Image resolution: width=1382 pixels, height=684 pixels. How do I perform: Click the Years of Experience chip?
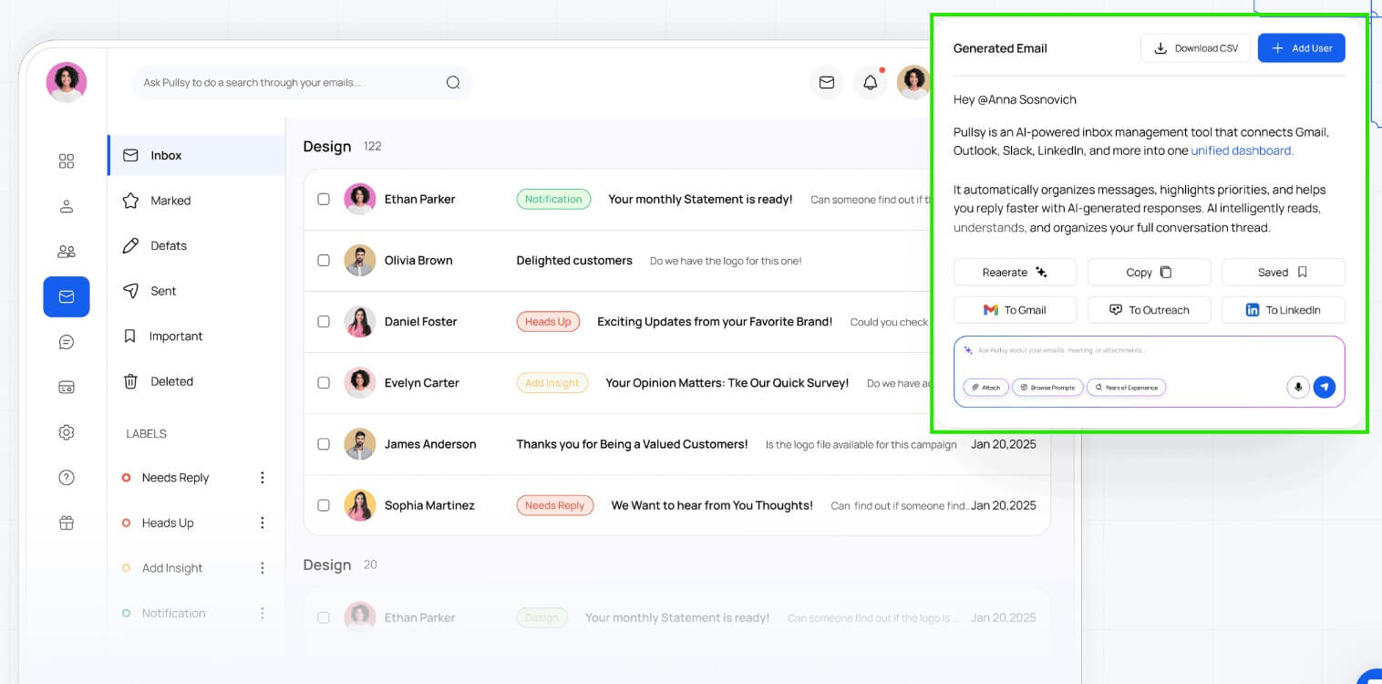point(1127,388)
